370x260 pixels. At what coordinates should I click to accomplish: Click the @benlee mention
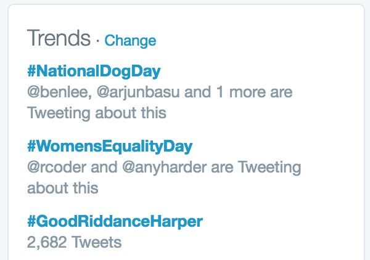[x=52, y=92]
